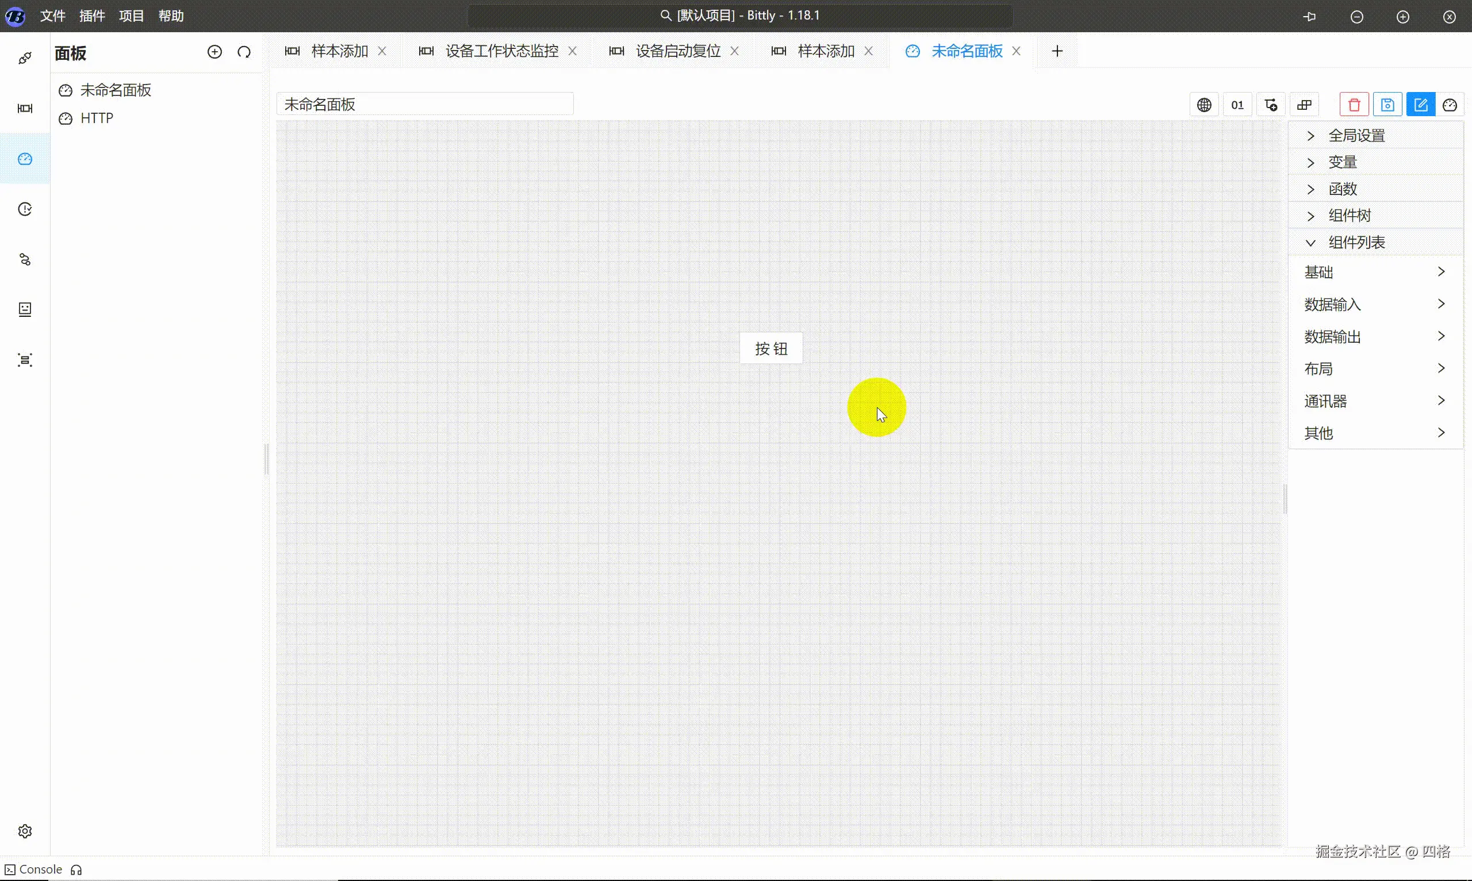Image resolution: width=1472 pixels, height=881 pixels.
Task: Collapse 组件列表 section
Action: [1376, 242]
